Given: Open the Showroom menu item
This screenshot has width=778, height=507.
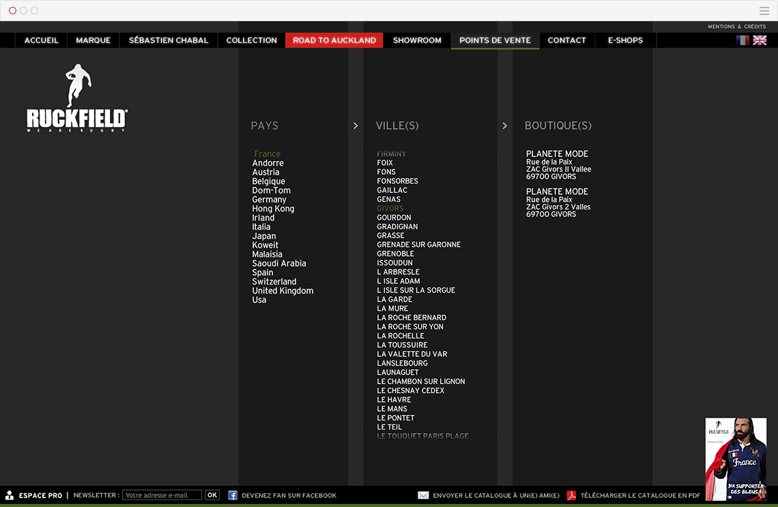Looking at the screenshot, I should coord(417,40).
